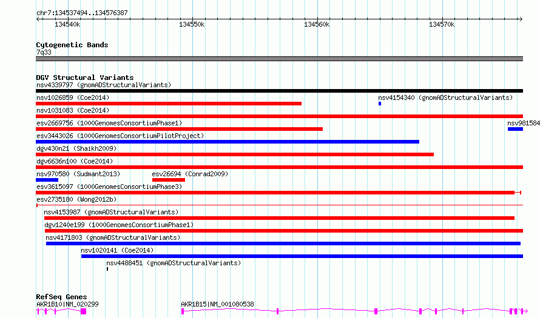Click the AKR1B15 transcript end arrow
Screen dimensions: 540x318
click(525, 311)
